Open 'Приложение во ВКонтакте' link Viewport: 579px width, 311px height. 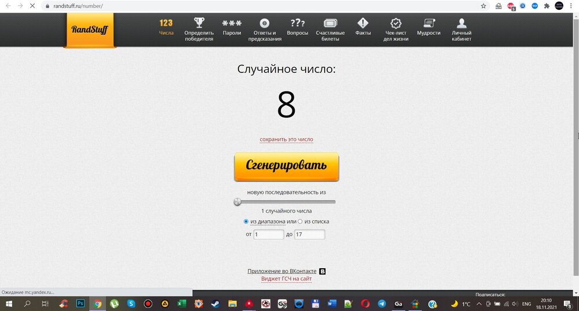point(282,271)
